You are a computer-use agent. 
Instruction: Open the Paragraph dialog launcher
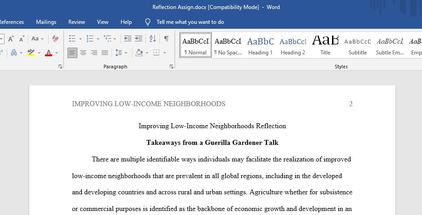(x=171, y=67)
